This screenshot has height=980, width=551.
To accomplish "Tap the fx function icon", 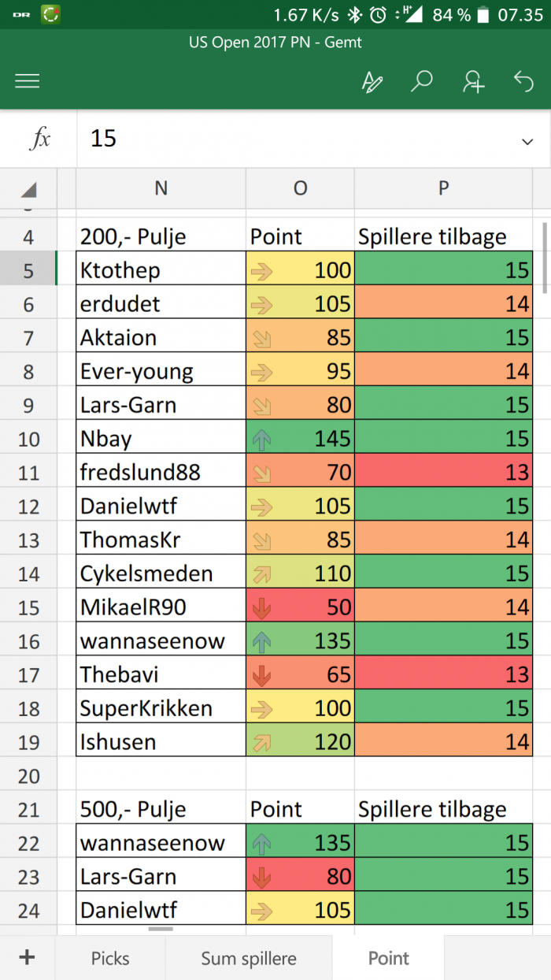I will point(39,139).
